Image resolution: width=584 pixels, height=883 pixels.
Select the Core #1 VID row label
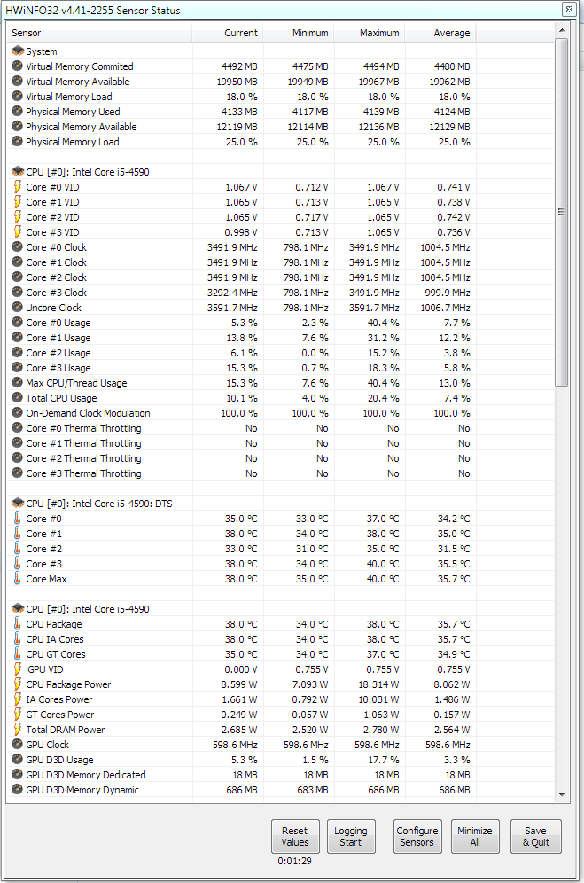coord(52,202)
